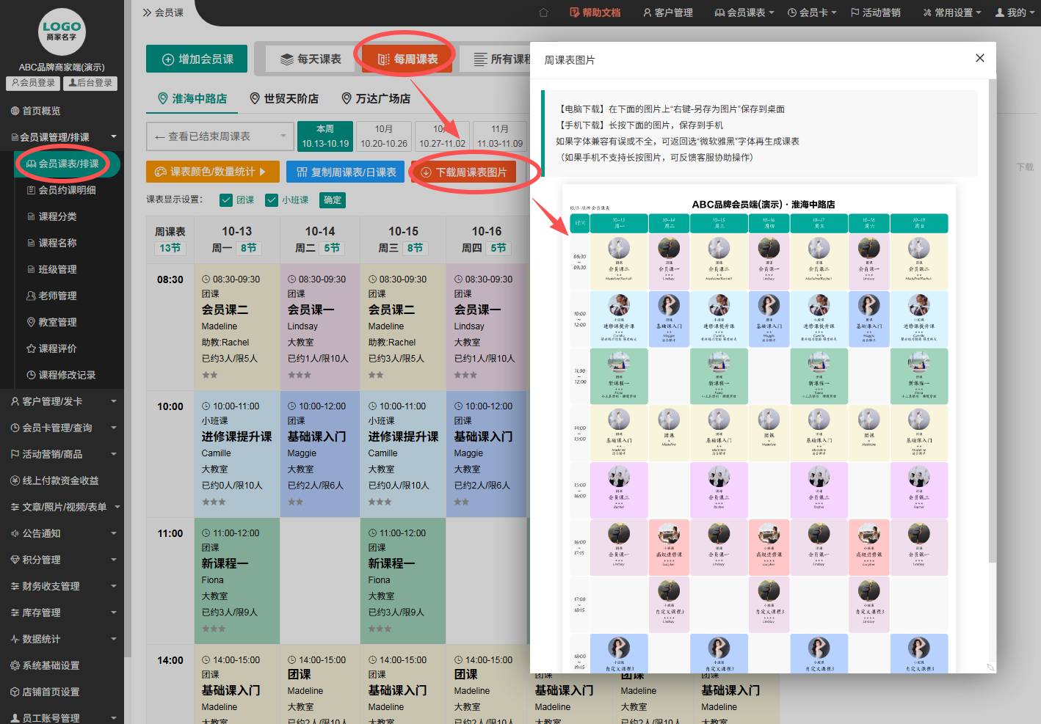
Task: Open 首页概览 in the sidebar
Action: coord(41,111)
